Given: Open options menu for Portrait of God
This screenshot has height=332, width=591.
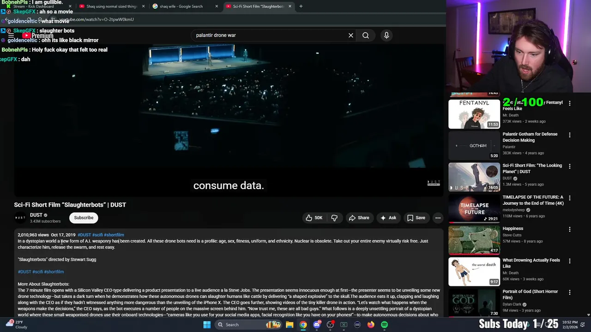Looking at the screenshot, I should tap(569, 292).
